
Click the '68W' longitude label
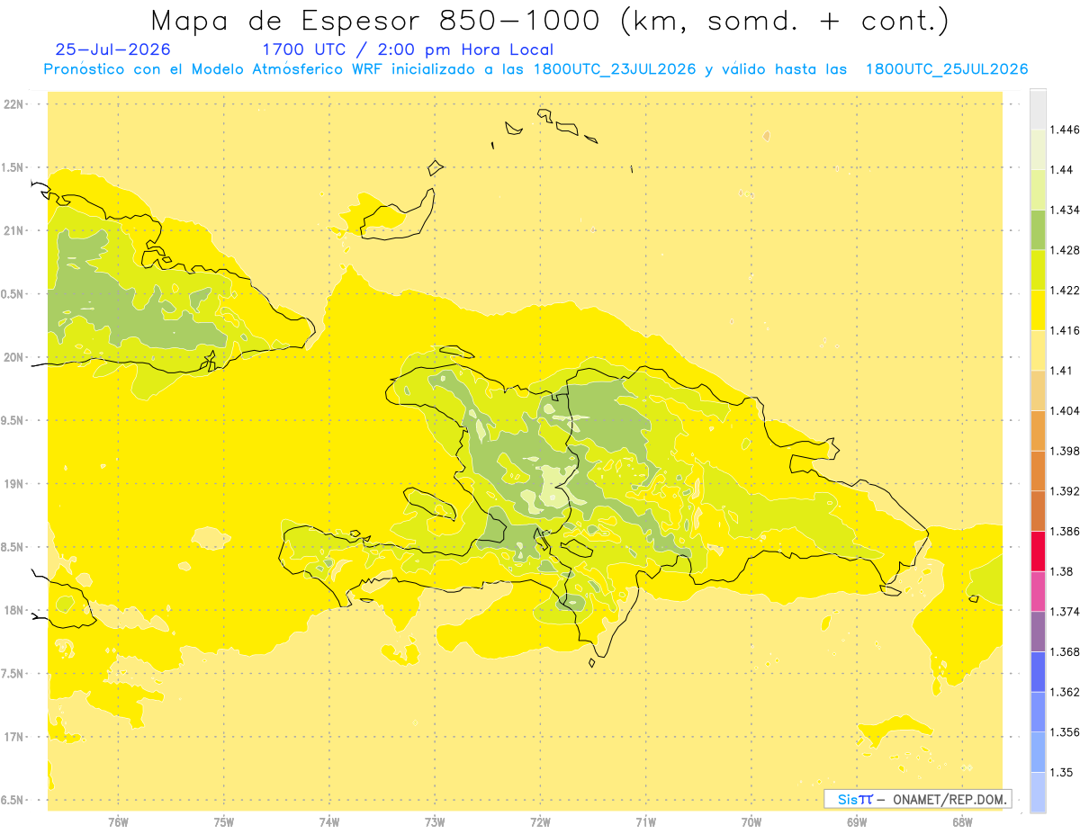pos(962,822)
